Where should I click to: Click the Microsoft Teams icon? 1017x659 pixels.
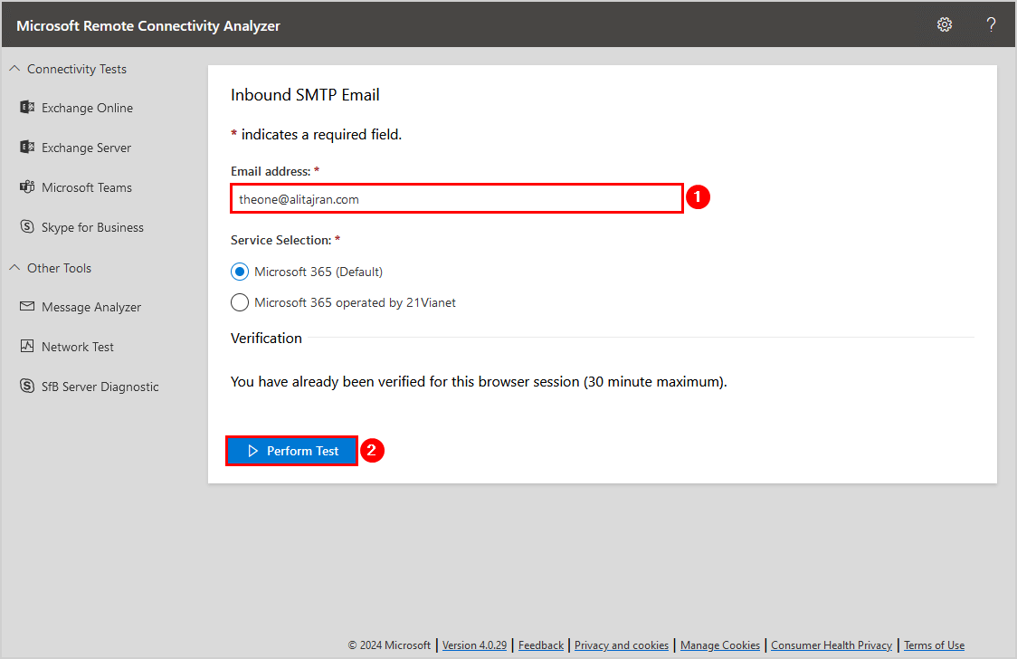tap(26, 186)
